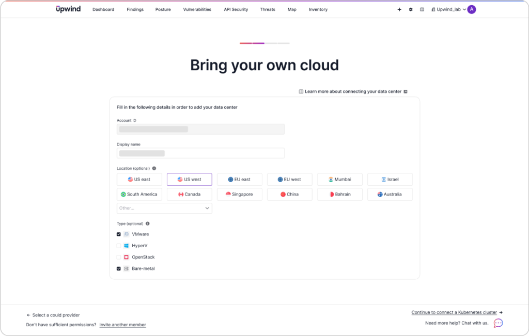Click the Location info tooltip icon
529x336 pixels.
pyautogui.click(x=154, y=168)
